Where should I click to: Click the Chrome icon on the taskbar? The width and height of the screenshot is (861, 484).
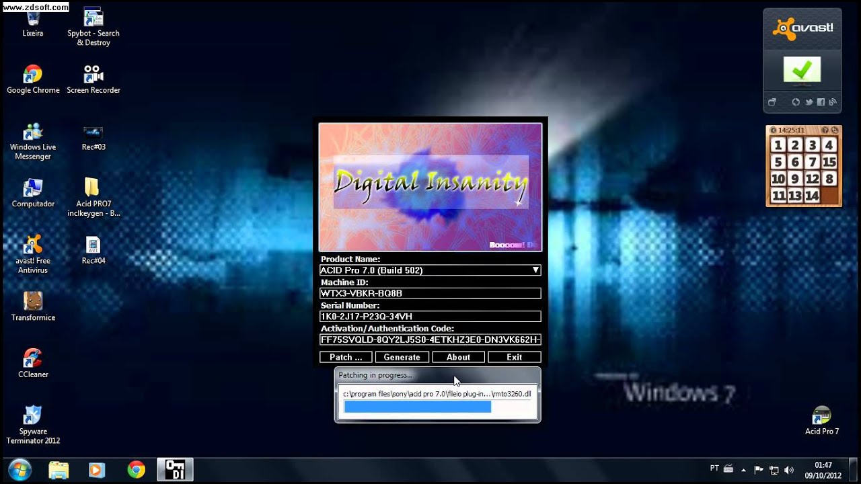click(x=136, y=469)
